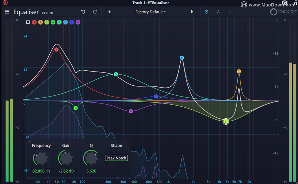Select band 3 node on curve
Viewport: 298px width, 184px height.
pos(226,121)
